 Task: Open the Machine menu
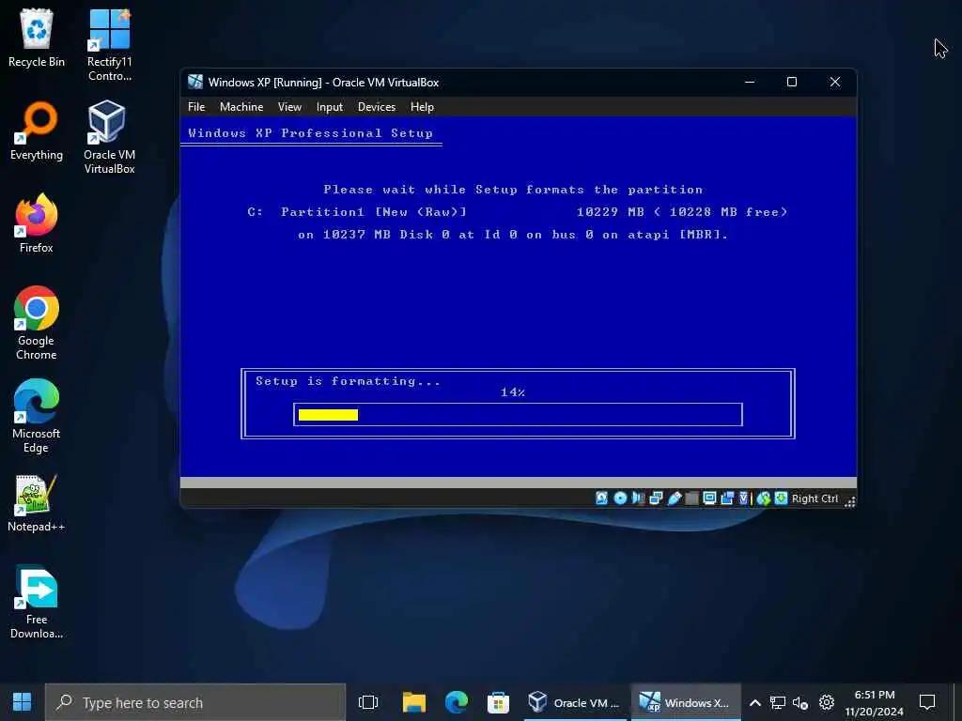click(241, 107)
